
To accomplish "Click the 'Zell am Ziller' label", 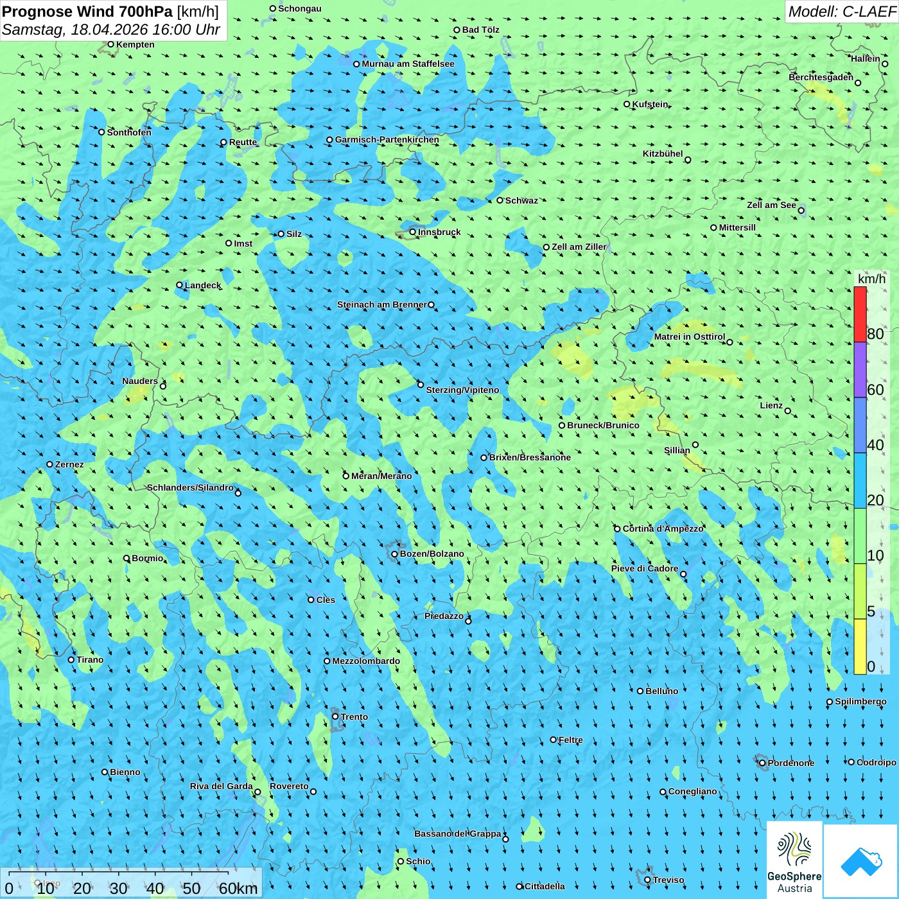I will coord(579,247).
